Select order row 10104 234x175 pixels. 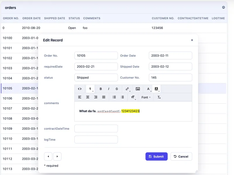point(20,78)
